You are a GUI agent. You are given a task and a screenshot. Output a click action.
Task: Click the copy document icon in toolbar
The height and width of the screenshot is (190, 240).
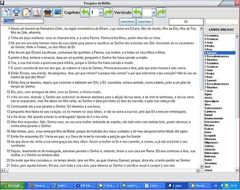[6, 12]
